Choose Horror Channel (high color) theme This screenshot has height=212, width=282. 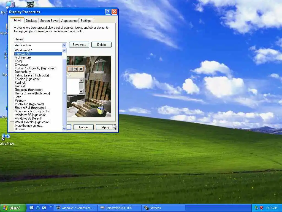(x=38, y=93)
